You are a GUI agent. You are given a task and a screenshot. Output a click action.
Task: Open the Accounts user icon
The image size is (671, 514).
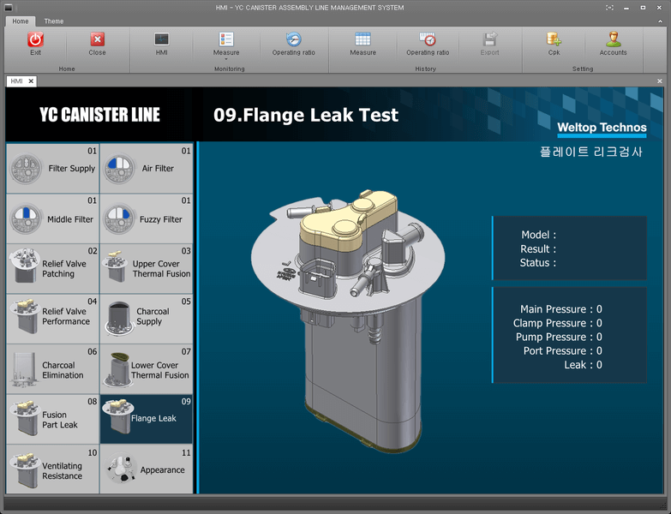613,40
